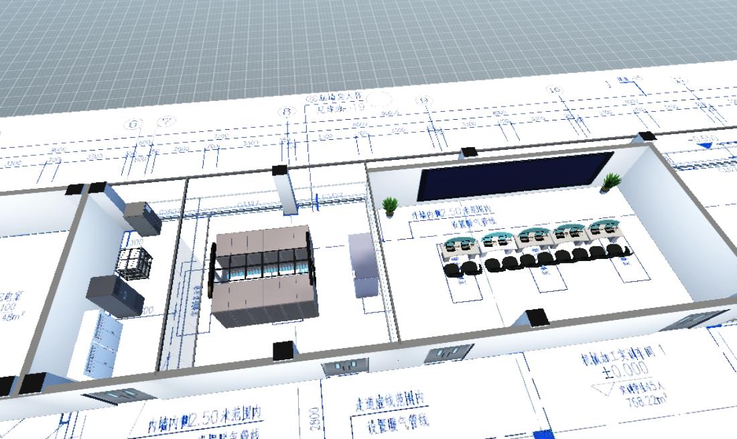Select the tall gray cabinet right of the server racks

[364, 264]
